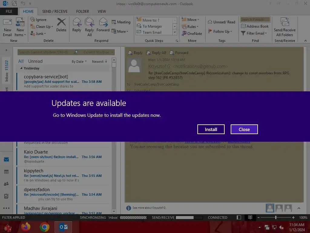Viewport: 310px width, 233px height.
Task: Click Reply All in the ribbon
Action: coord(89,27)
